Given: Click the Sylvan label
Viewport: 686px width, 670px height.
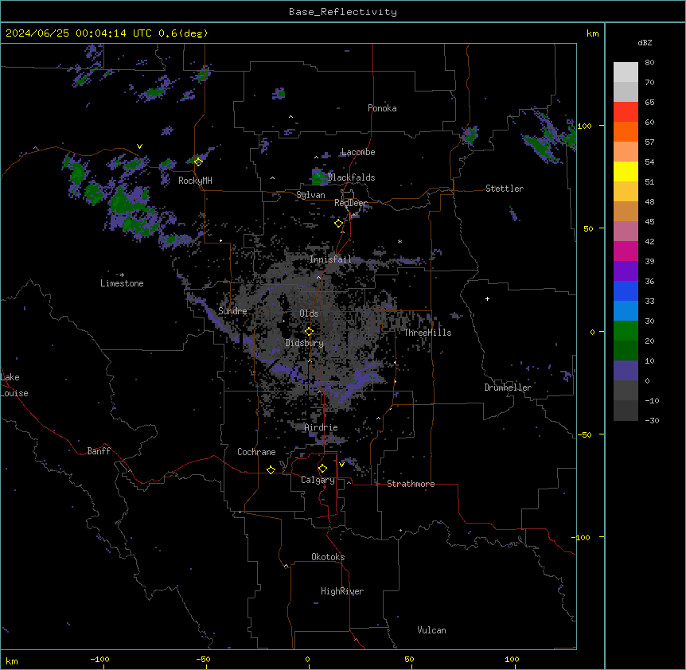Looking at the screenshot, I should pyautogui.click(x=310, y=195).
